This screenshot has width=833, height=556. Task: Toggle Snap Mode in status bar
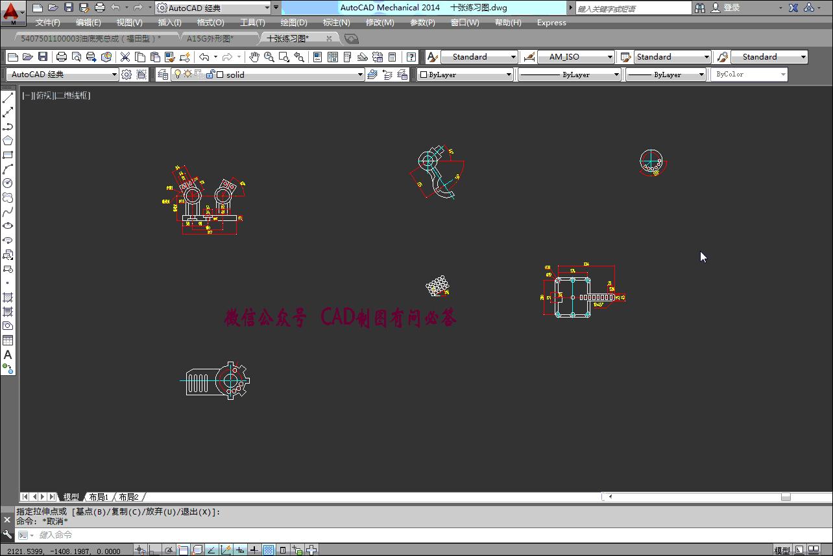click(x=140, y=550)
